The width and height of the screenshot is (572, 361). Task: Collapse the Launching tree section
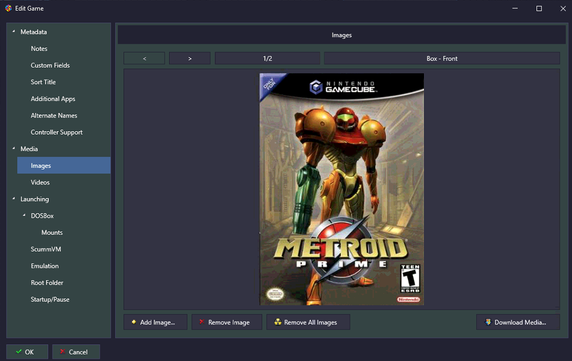(x=14, y=199)
